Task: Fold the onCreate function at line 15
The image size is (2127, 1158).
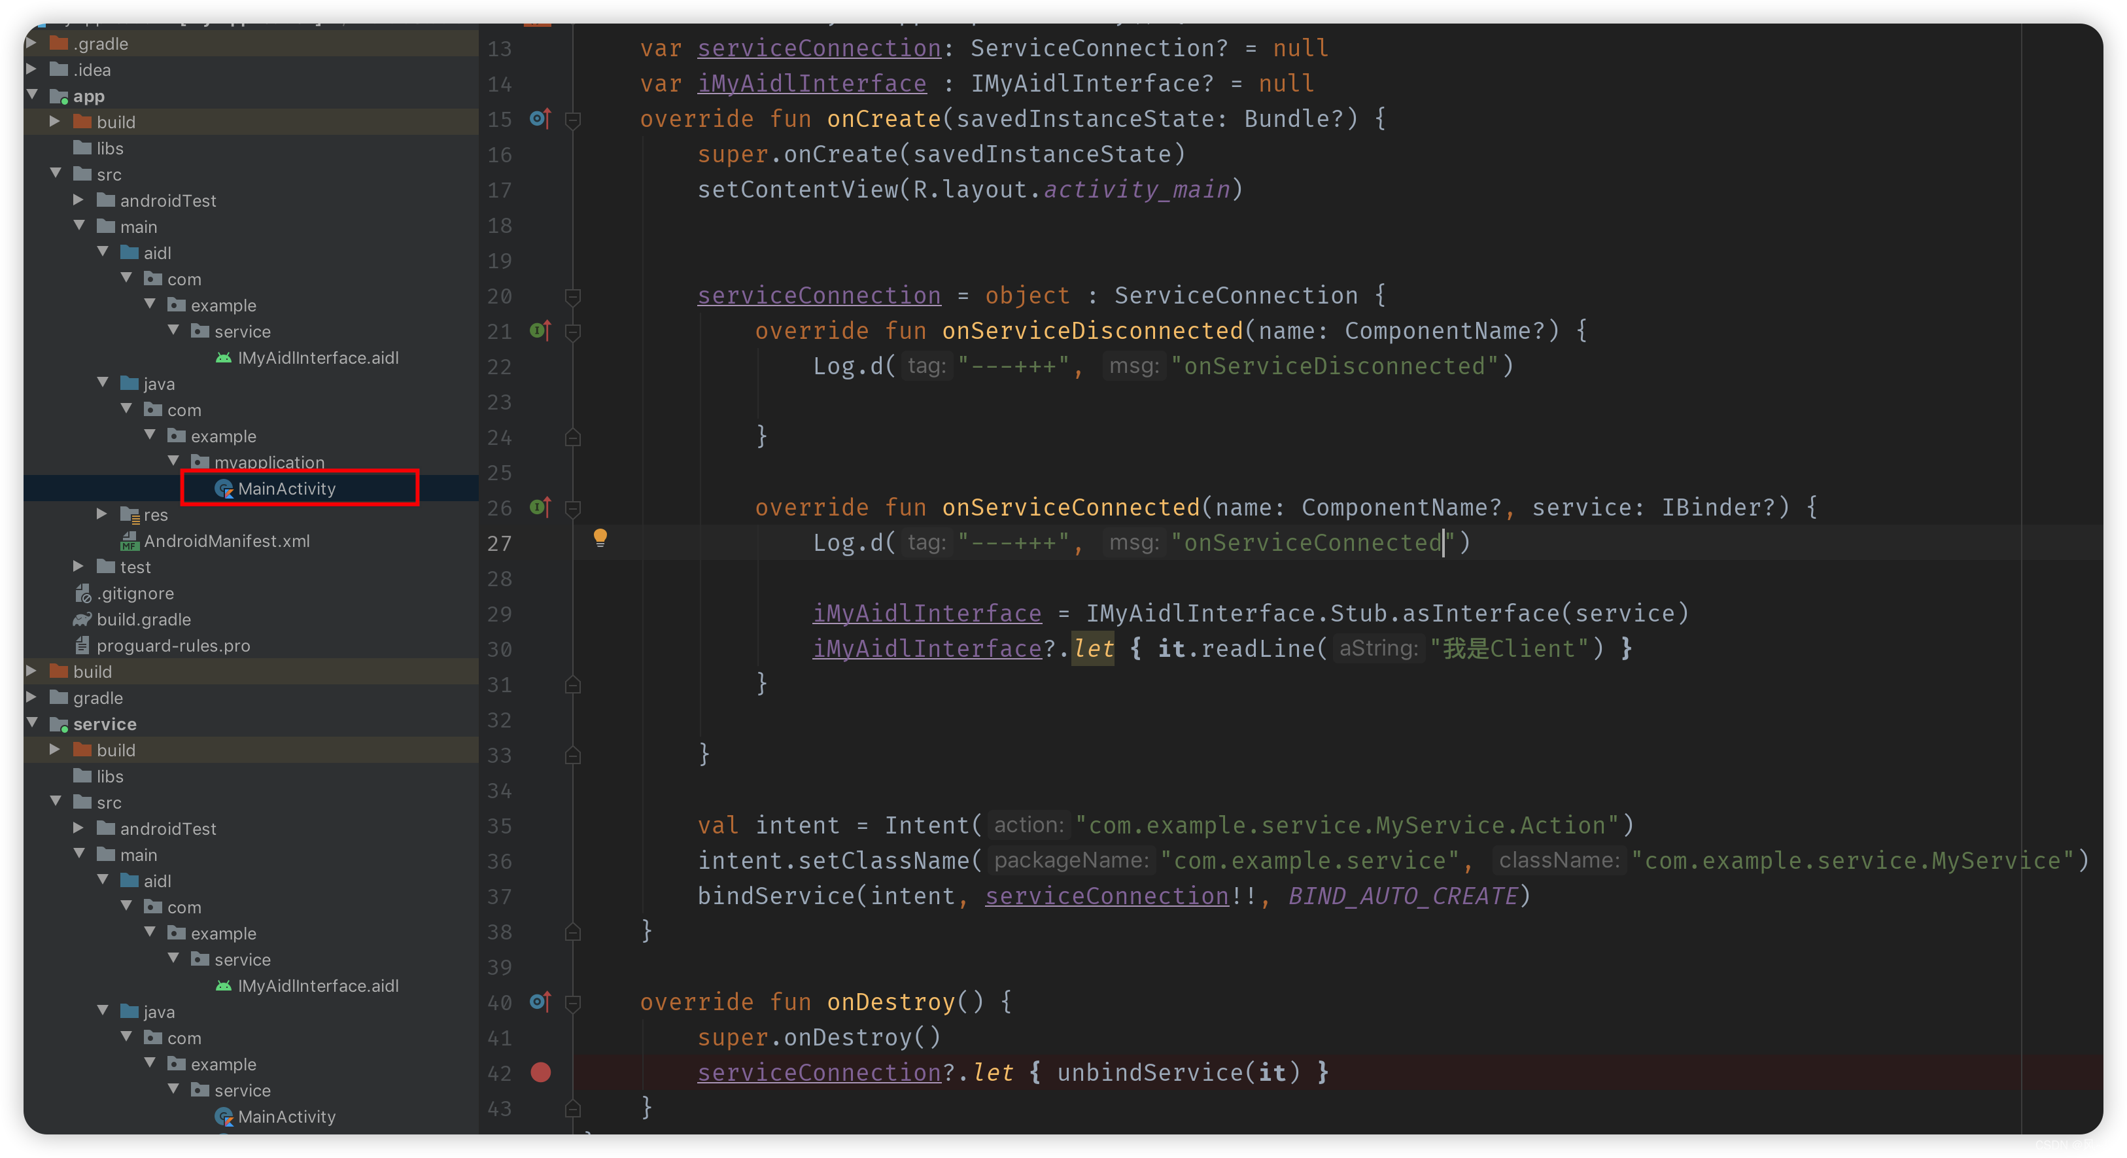Action: click(x=572, y=120)
